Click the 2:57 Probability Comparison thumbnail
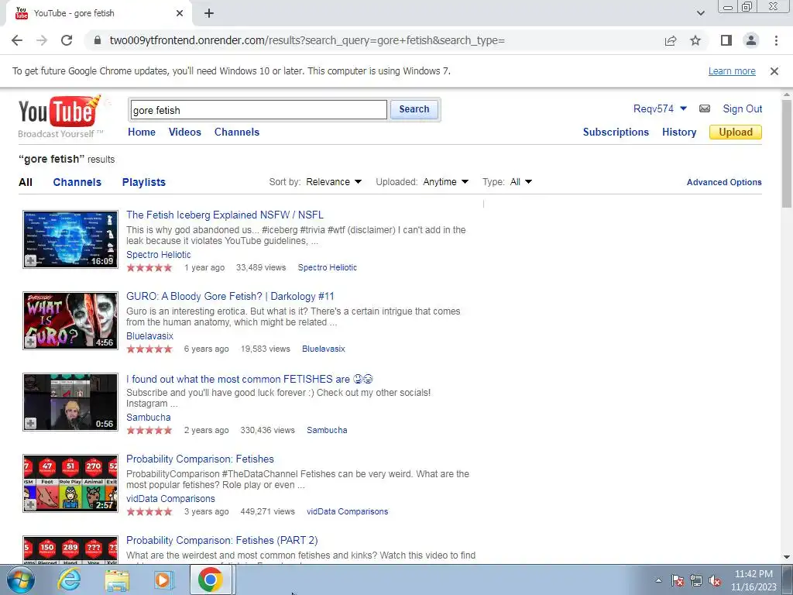Screen dimensions: 793x595 (70, 483)
